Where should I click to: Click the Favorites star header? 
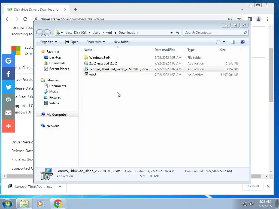coord(50,51)
